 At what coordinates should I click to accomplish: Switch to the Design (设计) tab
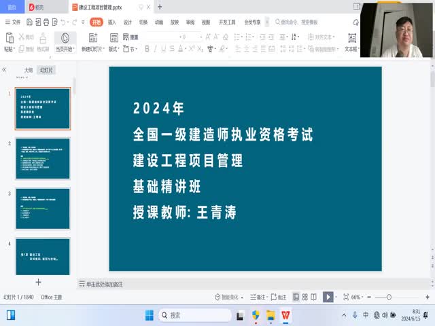pos(128,22)
